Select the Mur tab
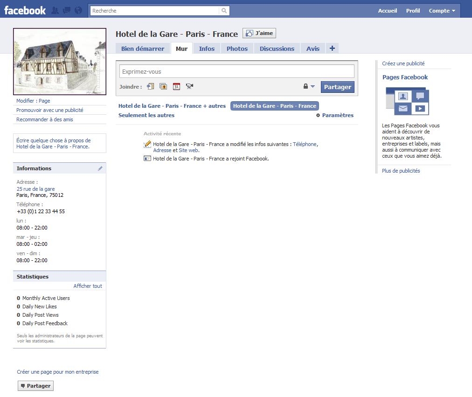This screenshot has width=472, height=397. click(x=181, y=49)
